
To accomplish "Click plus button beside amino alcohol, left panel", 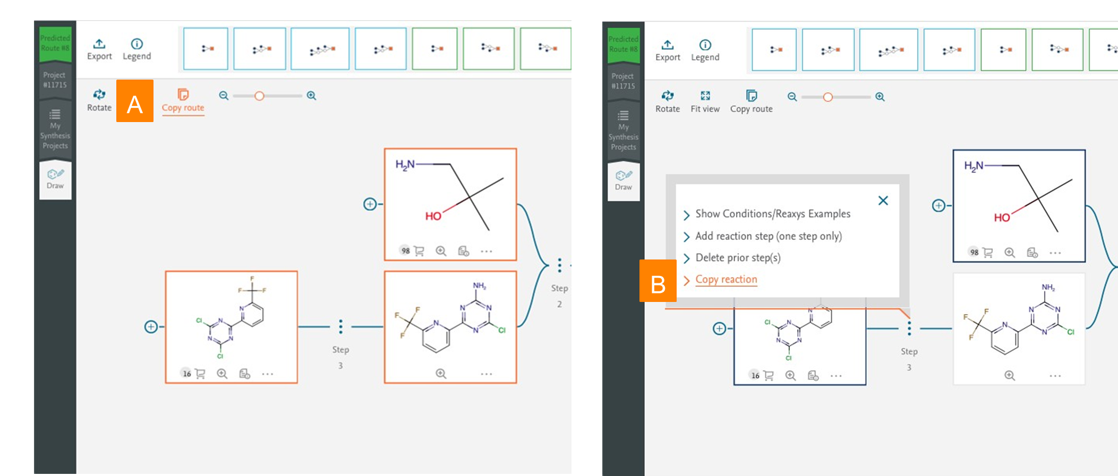I will coord(370,204).
